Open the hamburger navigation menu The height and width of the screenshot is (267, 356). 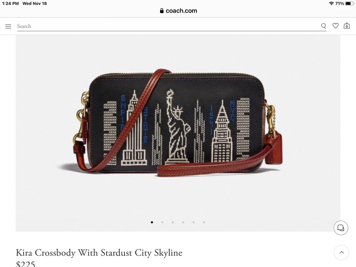tap(8, 26)
